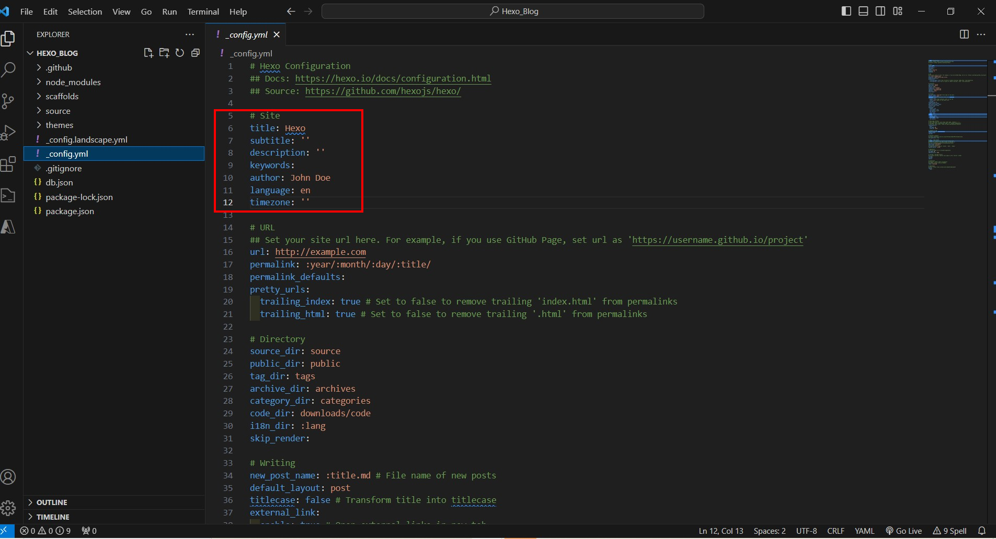Open editor more actions ellipsis
The height and width of the screenshot is (539, 996).
click(x=981, y=34)
